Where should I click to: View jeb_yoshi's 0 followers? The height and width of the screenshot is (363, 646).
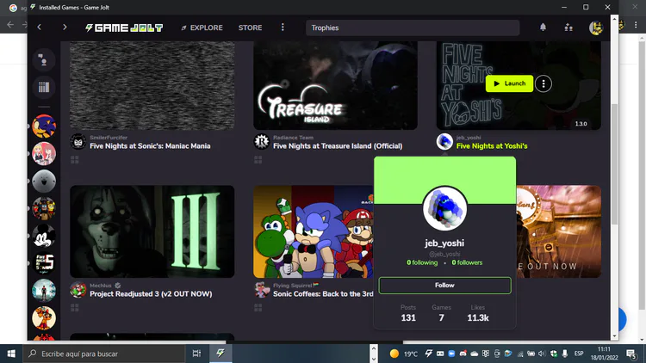click(467, 262)
